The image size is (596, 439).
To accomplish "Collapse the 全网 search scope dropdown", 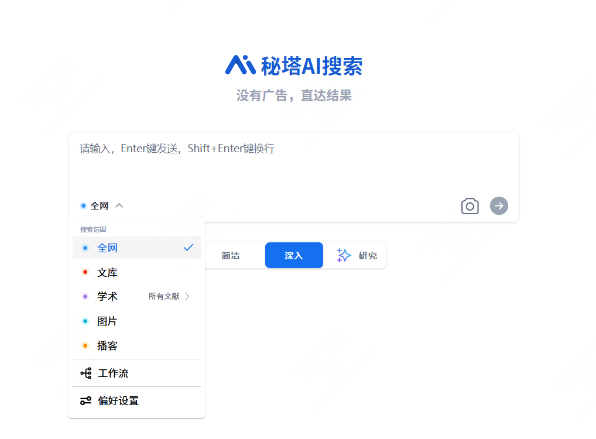I will coord(101,205).
